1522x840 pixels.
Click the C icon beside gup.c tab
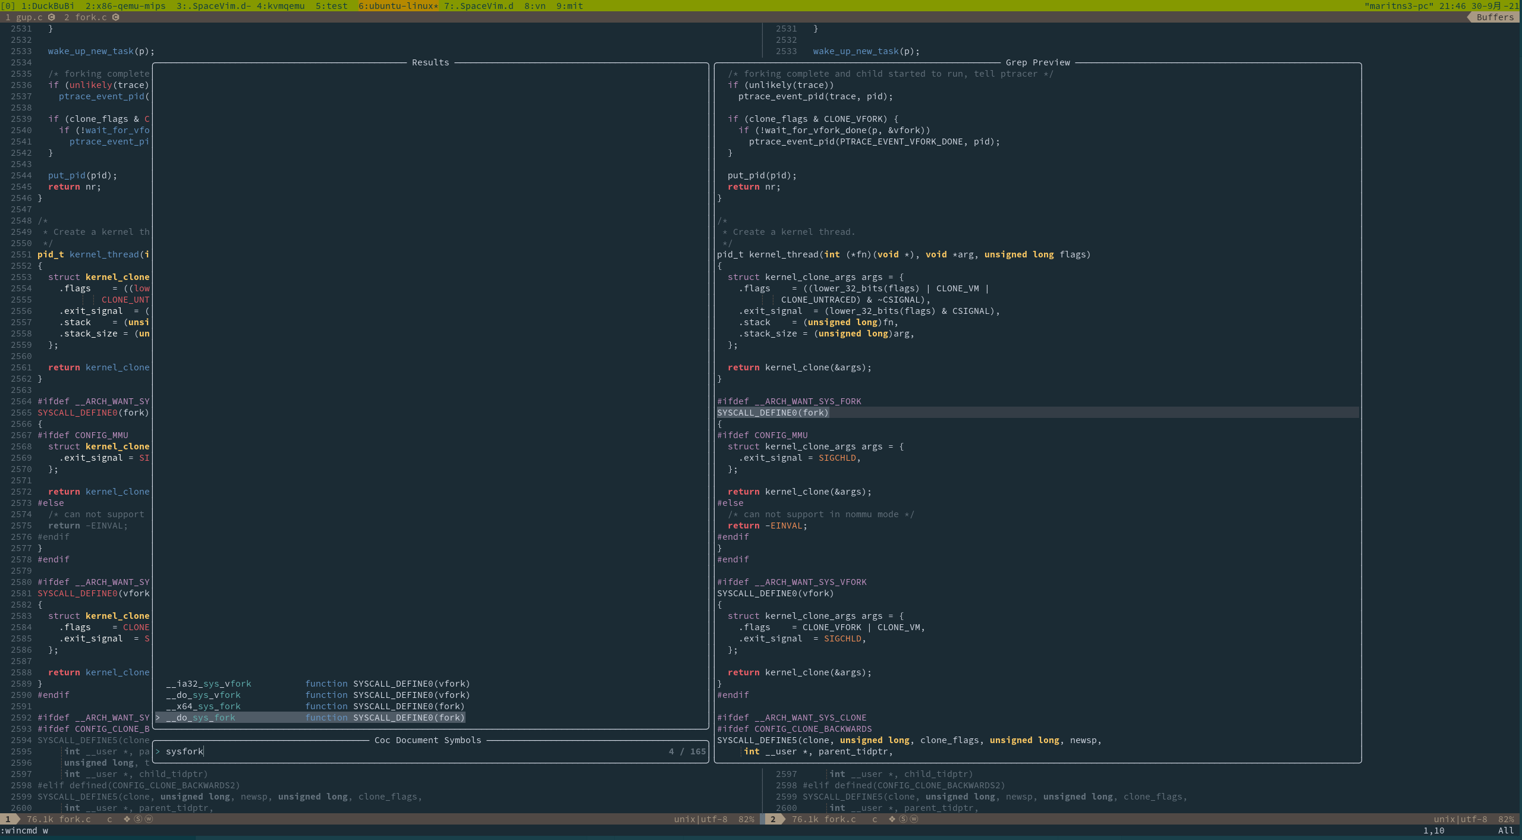coord(52,17)
